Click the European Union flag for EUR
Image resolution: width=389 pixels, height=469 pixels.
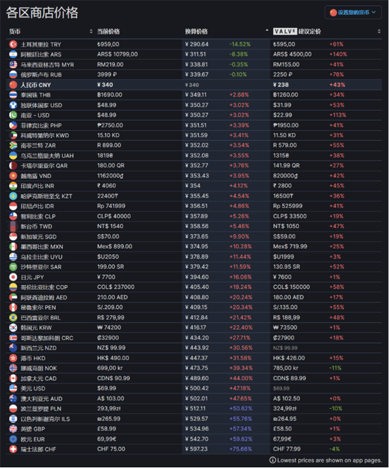coord(13,439)
